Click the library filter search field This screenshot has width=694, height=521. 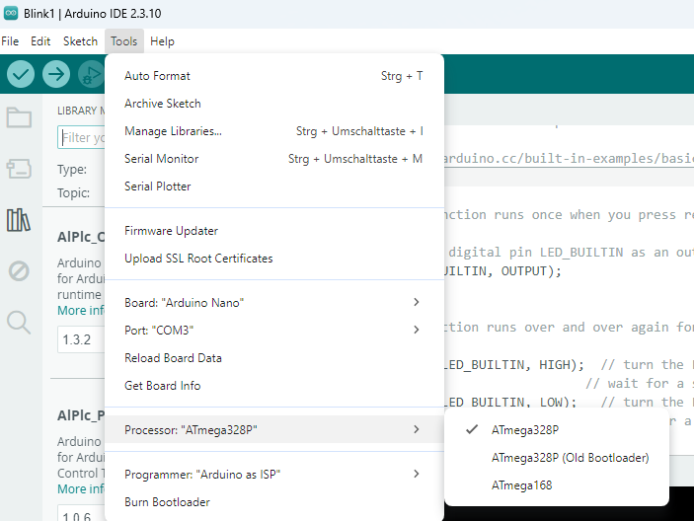81,137
